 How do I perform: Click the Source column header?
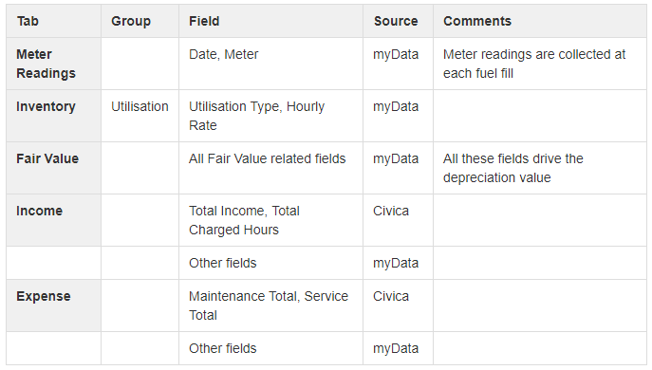coord(396,21)
